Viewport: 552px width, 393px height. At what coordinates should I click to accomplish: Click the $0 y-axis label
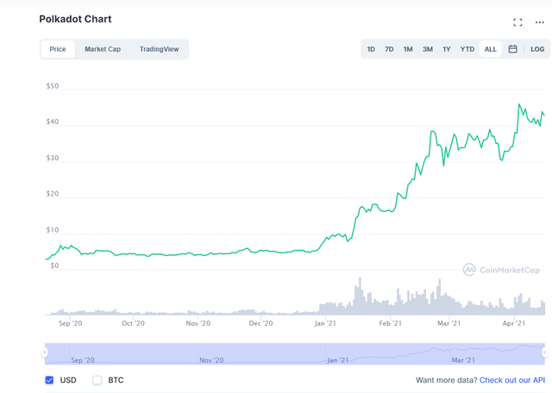point(54,265)
